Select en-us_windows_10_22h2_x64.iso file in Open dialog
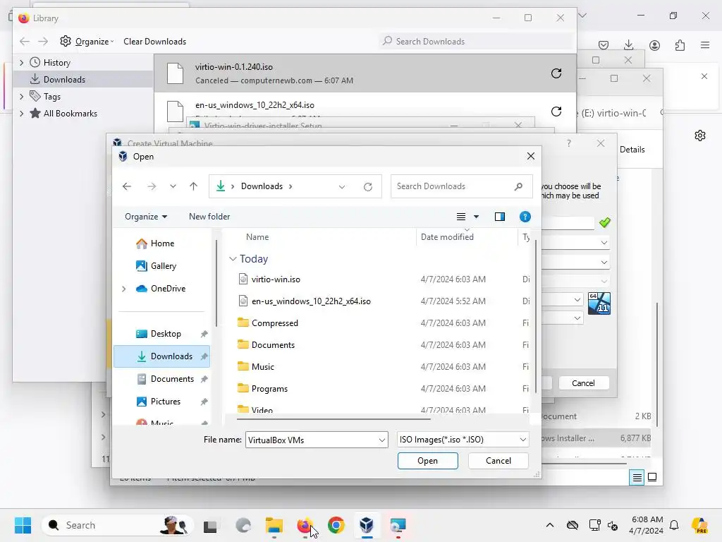722x542 pixels. 311,301
